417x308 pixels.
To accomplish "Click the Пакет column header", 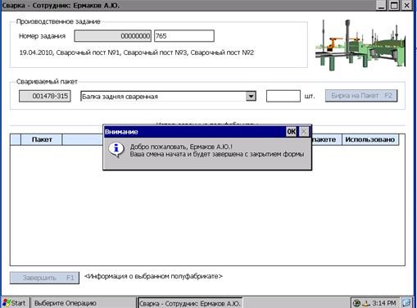I will 42,139.
